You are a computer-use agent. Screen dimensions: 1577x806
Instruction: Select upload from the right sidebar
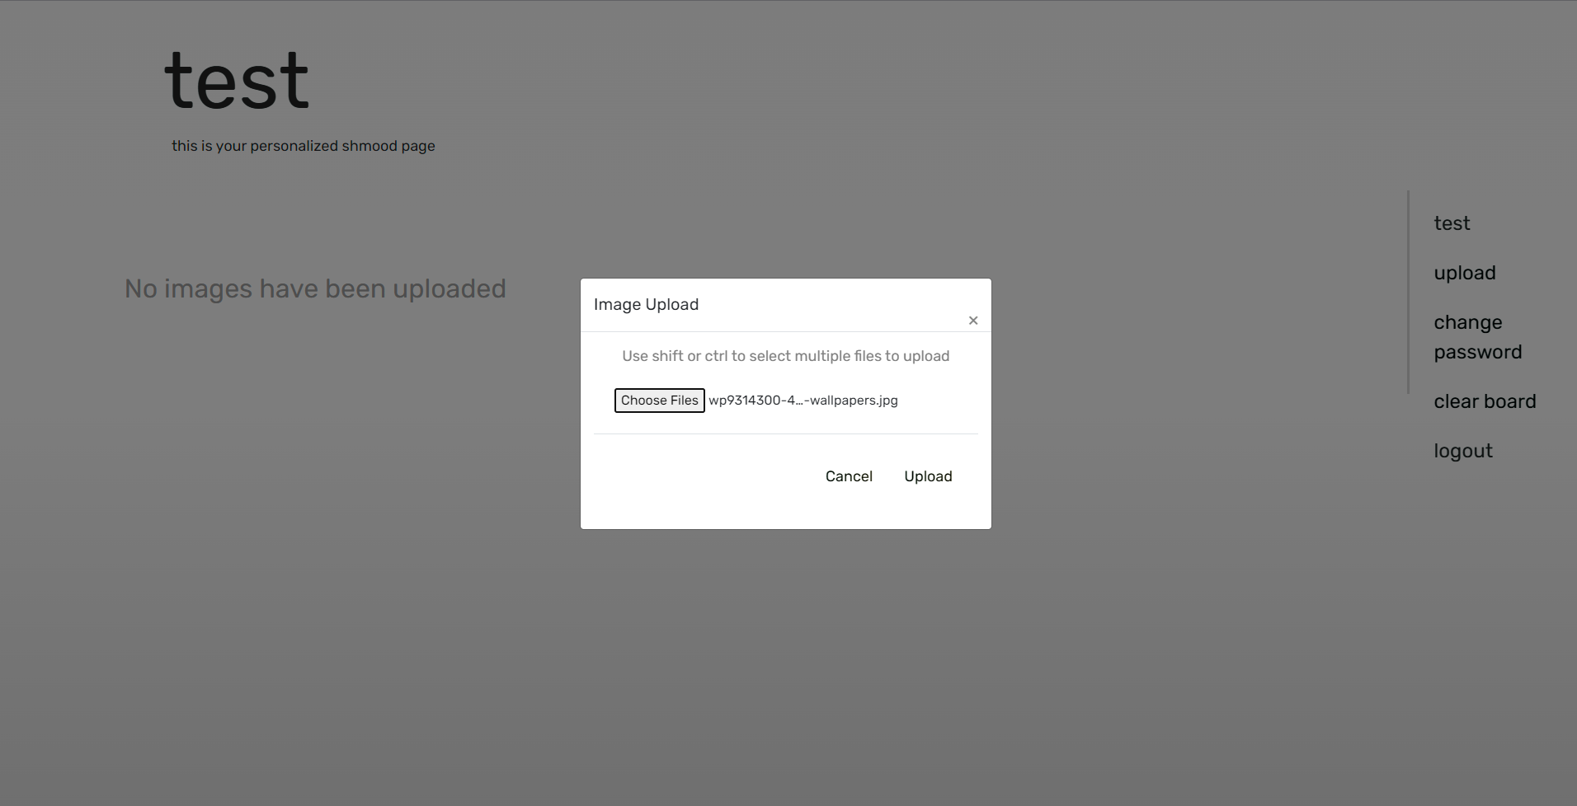(1464, 273)
